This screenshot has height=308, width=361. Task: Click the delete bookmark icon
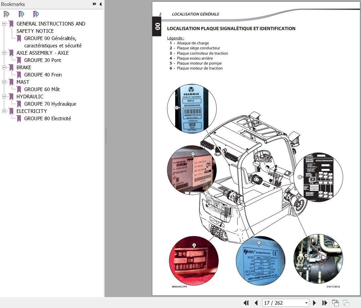point(6,14)
